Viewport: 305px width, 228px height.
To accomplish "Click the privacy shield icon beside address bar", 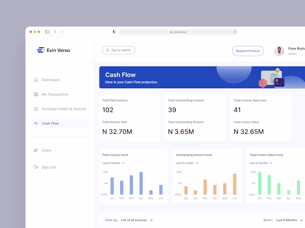I will click(114, 32).
